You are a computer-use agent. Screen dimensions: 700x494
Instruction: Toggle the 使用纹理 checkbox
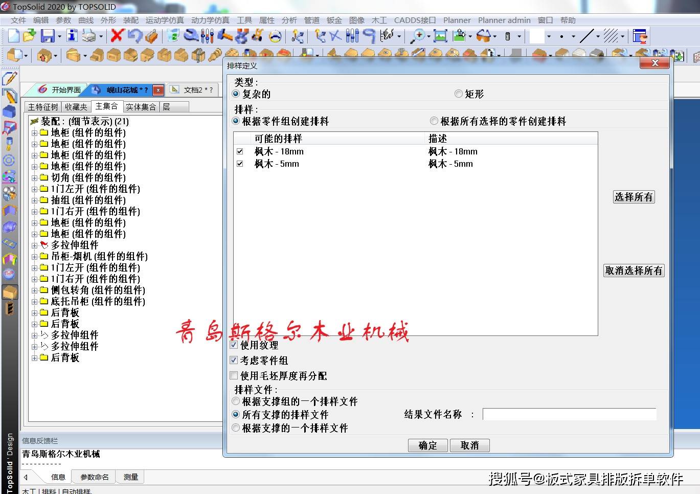point(234,345)
